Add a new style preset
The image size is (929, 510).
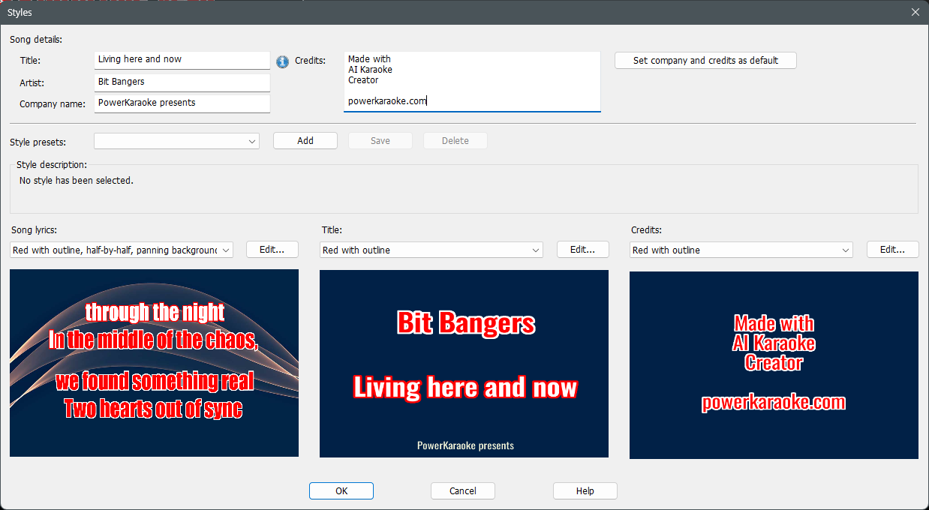305,141
